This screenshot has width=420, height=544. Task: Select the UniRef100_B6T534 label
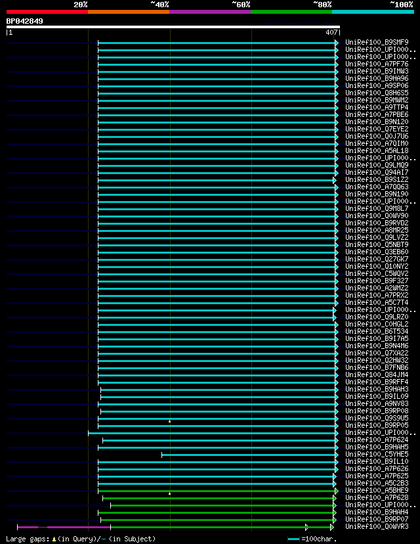377,332
